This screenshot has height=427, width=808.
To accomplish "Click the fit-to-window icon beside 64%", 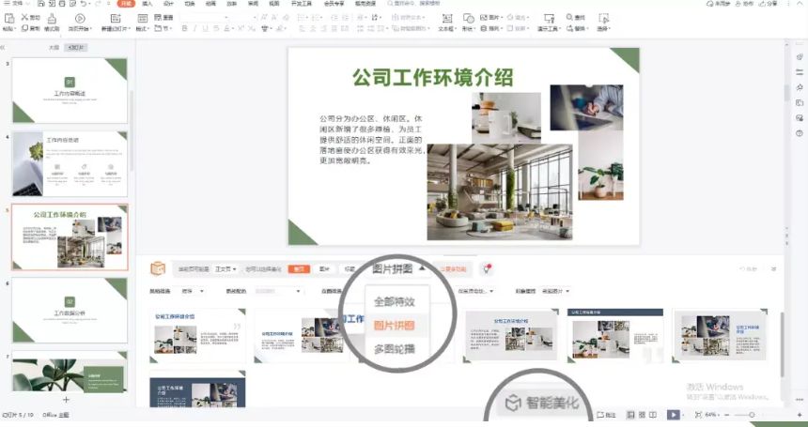I will [x=698, y=415].
